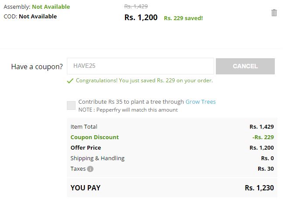Click the Item Total row label
The height and width of the screenshot is (200, 284).
[84, 126]
